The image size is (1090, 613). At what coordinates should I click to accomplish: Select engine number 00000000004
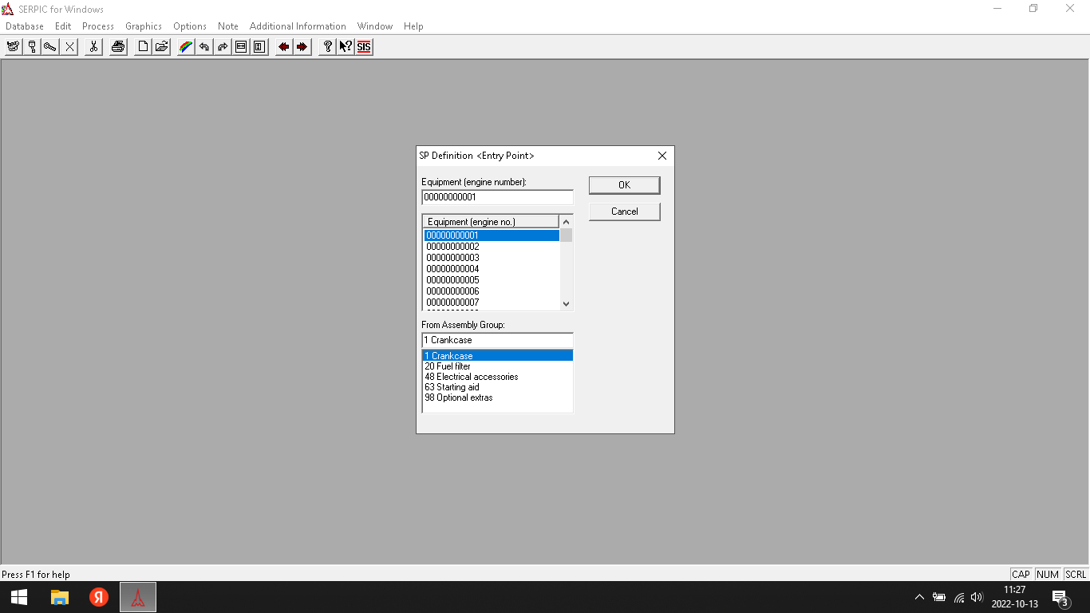coord(452,269)
